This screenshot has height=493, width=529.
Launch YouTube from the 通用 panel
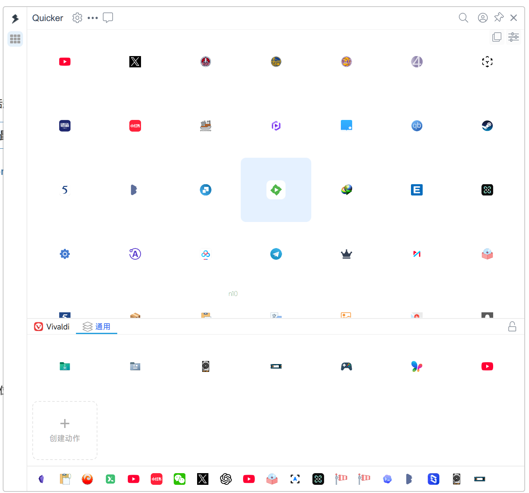[487, 366]
